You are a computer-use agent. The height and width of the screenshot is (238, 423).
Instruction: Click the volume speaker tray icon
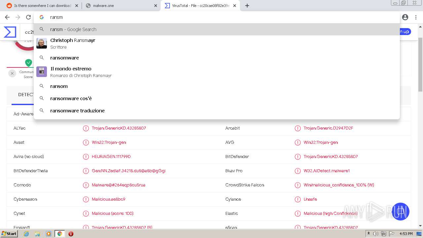(x=375, y=234)
